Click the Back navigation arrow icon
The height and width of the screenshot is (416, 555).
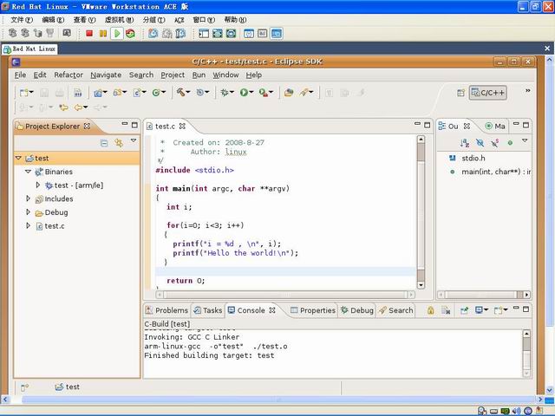tap(78, 107)
